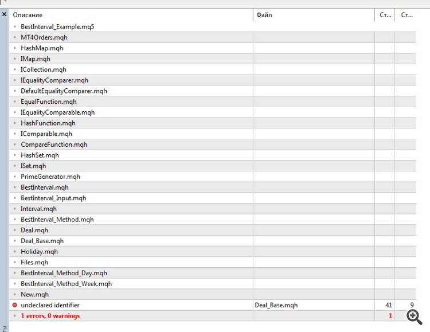The width and height of the screenshot is (430, 332).
Task: Select the undeclared identifier error row
Action: pyautogui.click(x=213, y=305)
